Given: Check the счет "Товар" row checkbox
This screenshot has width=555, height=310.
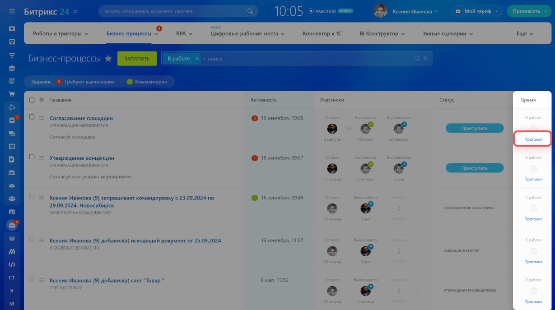Looking at the screenshot, I should tap(32, 279).
